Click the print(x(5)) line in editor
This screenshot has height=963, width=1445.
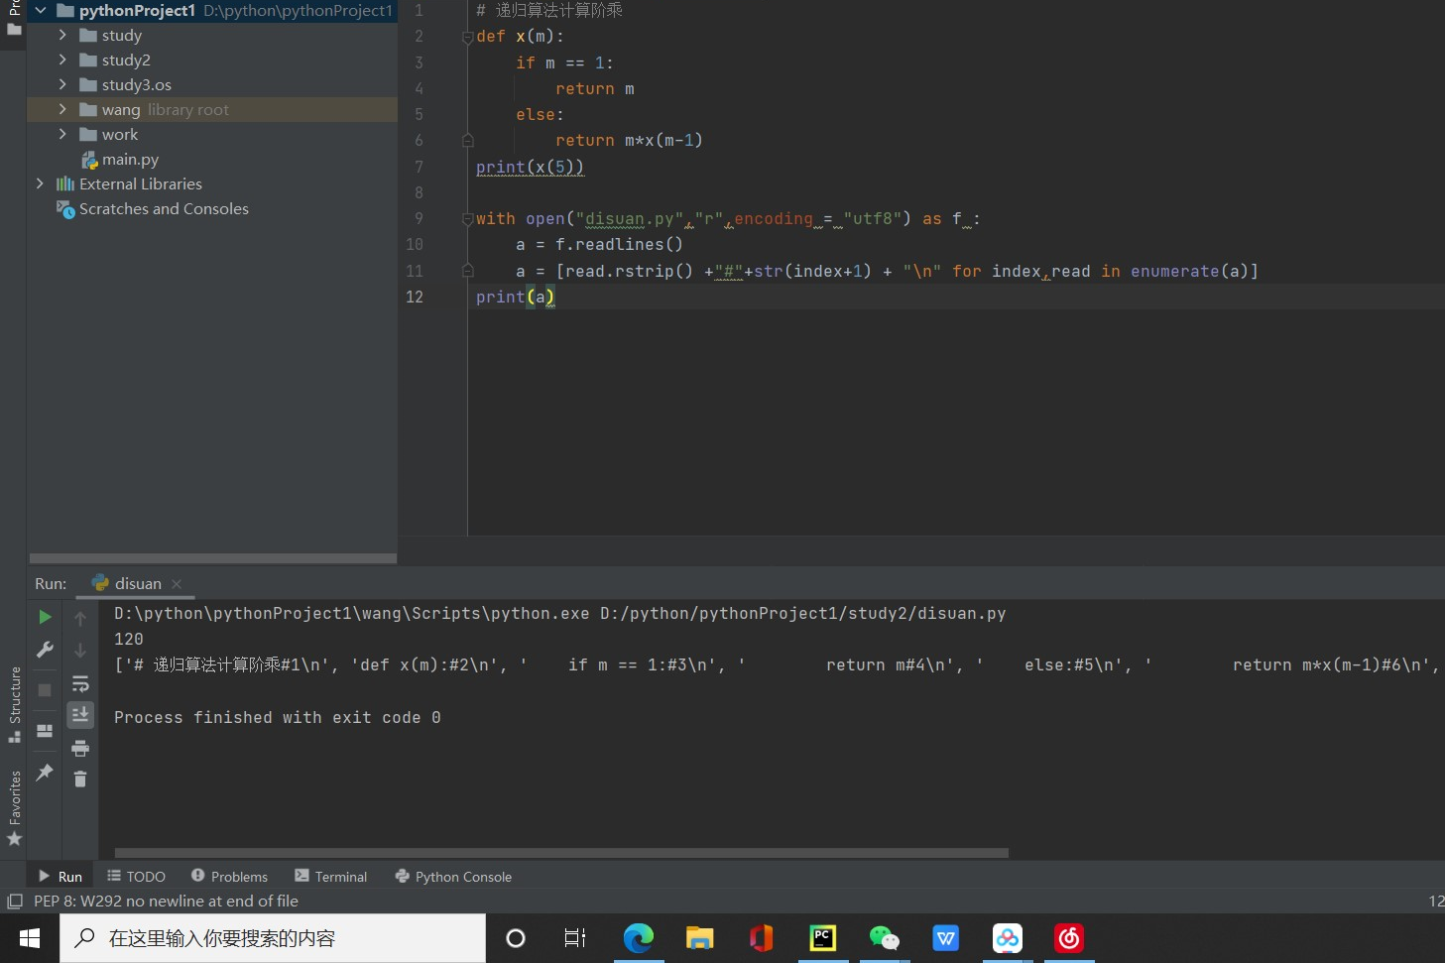pyautogui.click(x=530, y=167)
